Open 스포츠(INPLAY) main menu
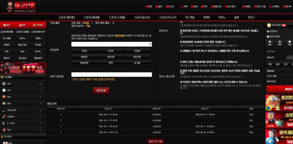This screenshot has height=144, width=293. click(x=168, y=17)
